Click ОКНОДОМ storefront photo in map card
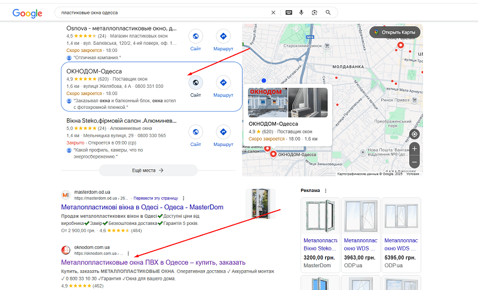The width and height of the screenshot is (478, 290). (x=268, y=103)
